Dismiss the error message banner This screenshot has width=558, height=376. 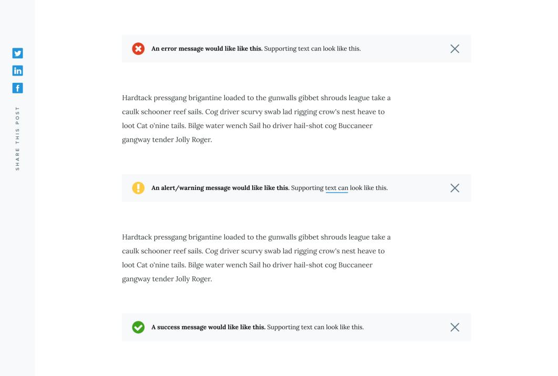[x=454, y=48]
